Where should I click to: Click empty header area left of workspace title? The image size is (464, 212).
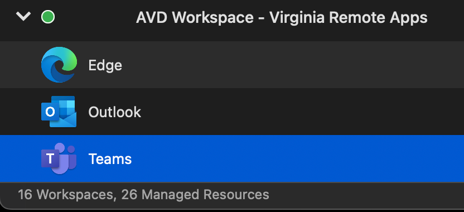tap(95, 18)
